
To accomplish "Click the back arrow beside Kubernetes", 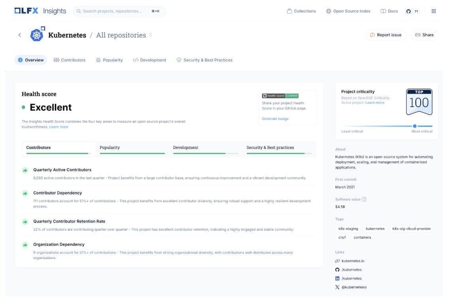I will coord(20,35).
